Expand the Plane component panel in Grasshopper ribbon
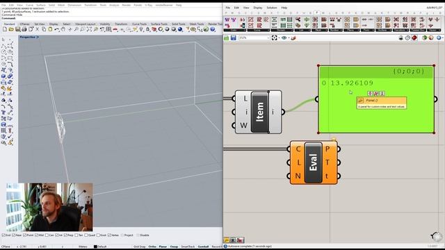445x250 pixels. 351,30
